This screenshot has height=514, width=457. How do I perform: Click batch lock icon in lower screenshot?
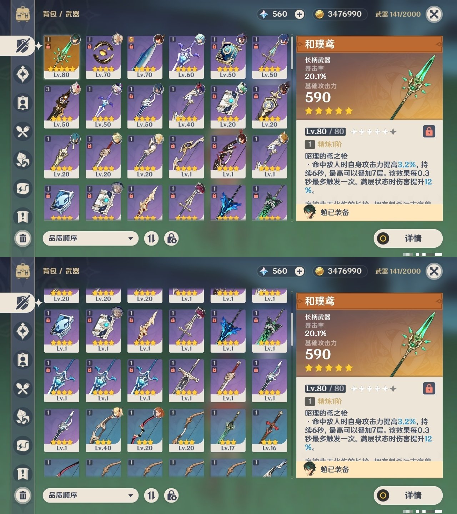pyautogui.click(x=171, y=495)
